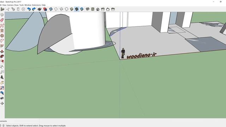Open the Draw menu
Image resolution: width=226 pixels, height=127 pixels.
17,5
